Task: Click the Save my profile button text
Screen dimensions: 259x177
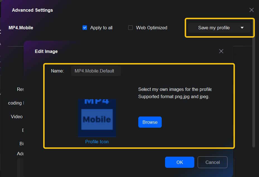Action: point(214,28)
